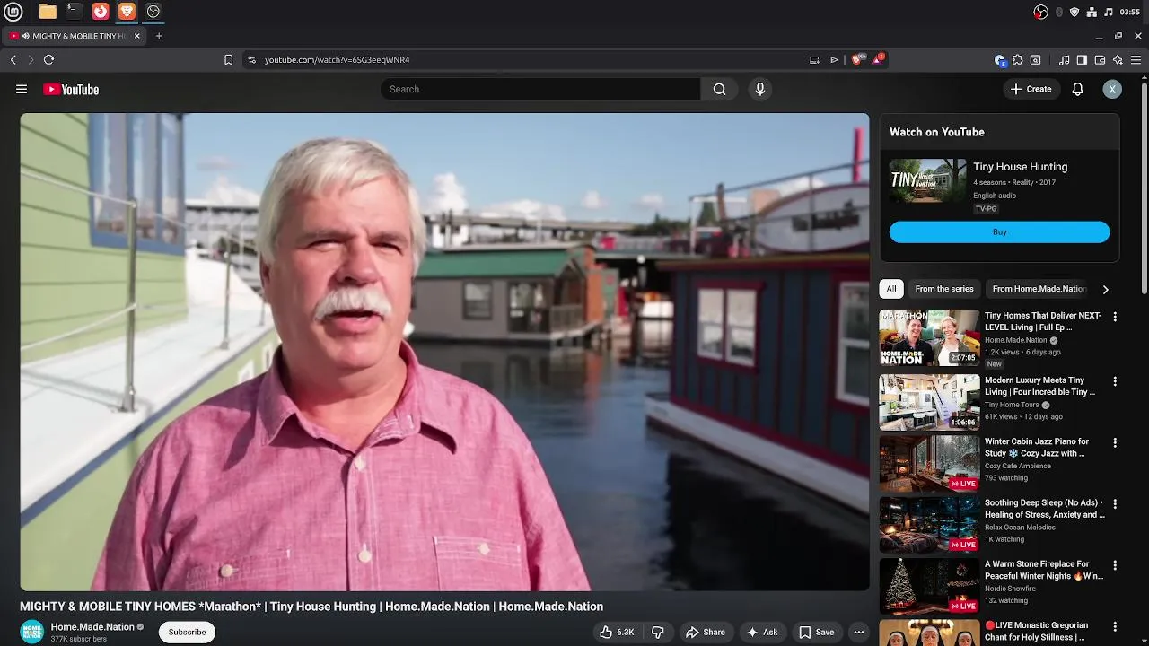Open Brave Shields lion icon
1149x646 pixels.
coord(857,59)
